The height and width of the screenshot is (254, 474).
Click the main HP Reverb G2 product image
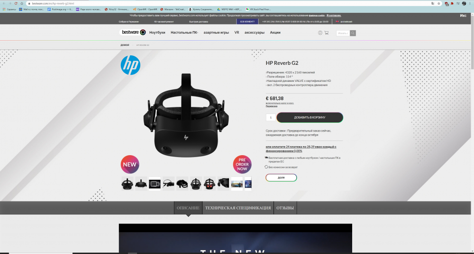point(186,115)
